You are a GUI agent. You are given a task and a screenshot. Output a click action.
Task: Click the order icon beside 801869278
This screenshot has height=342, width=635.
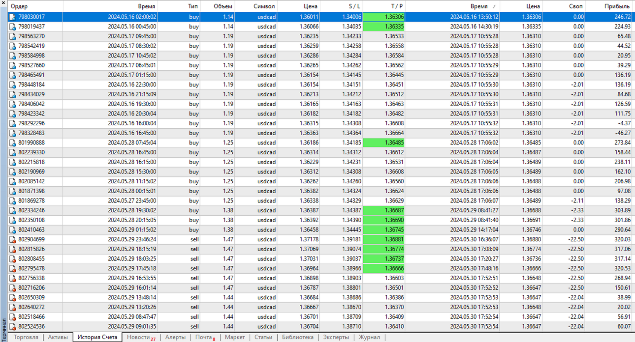[x=12, y=201]
